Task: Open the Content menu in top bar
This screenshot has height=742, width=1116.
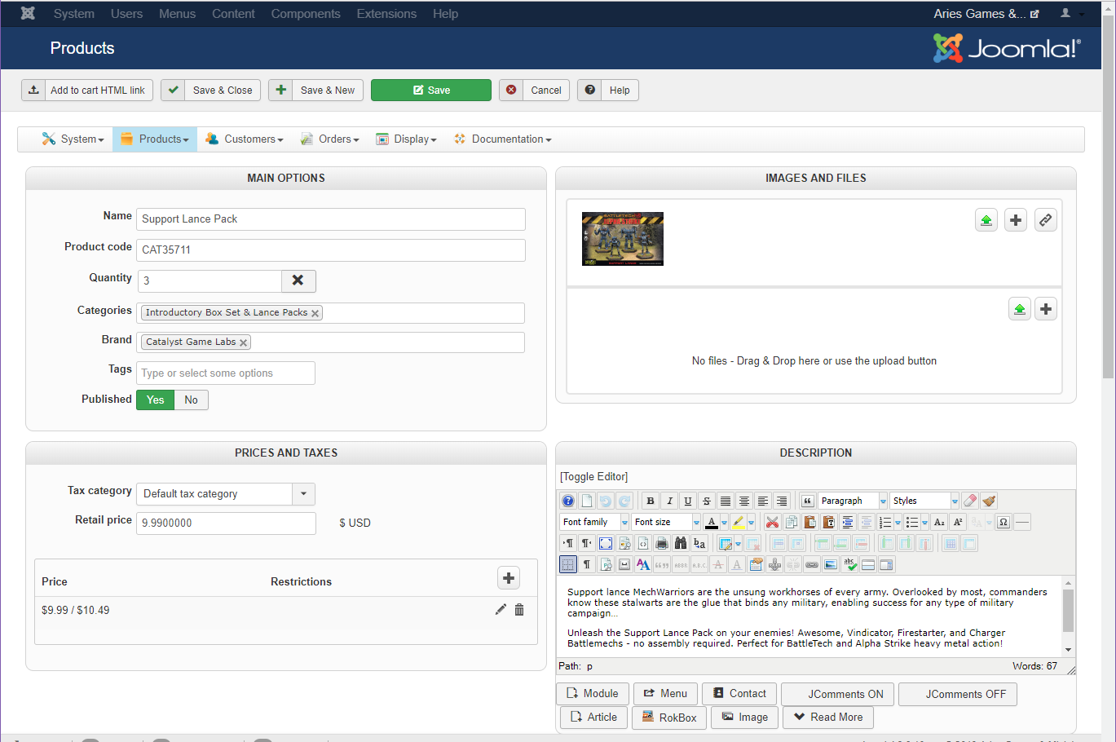Action: [233, 14]
